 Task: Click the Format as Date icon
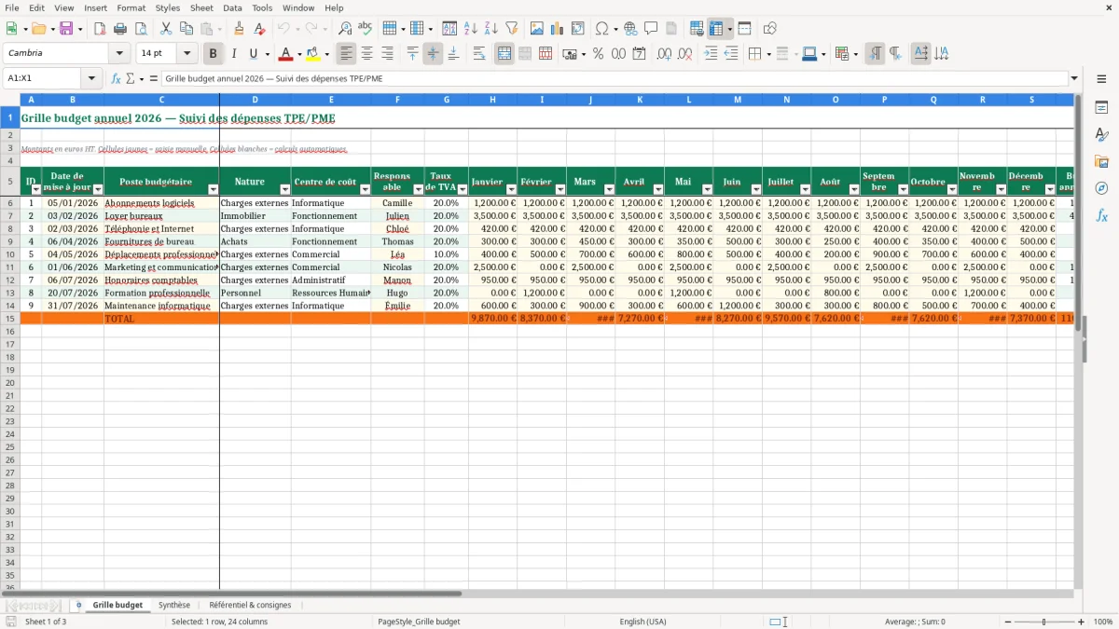click(x=639, y=54)
